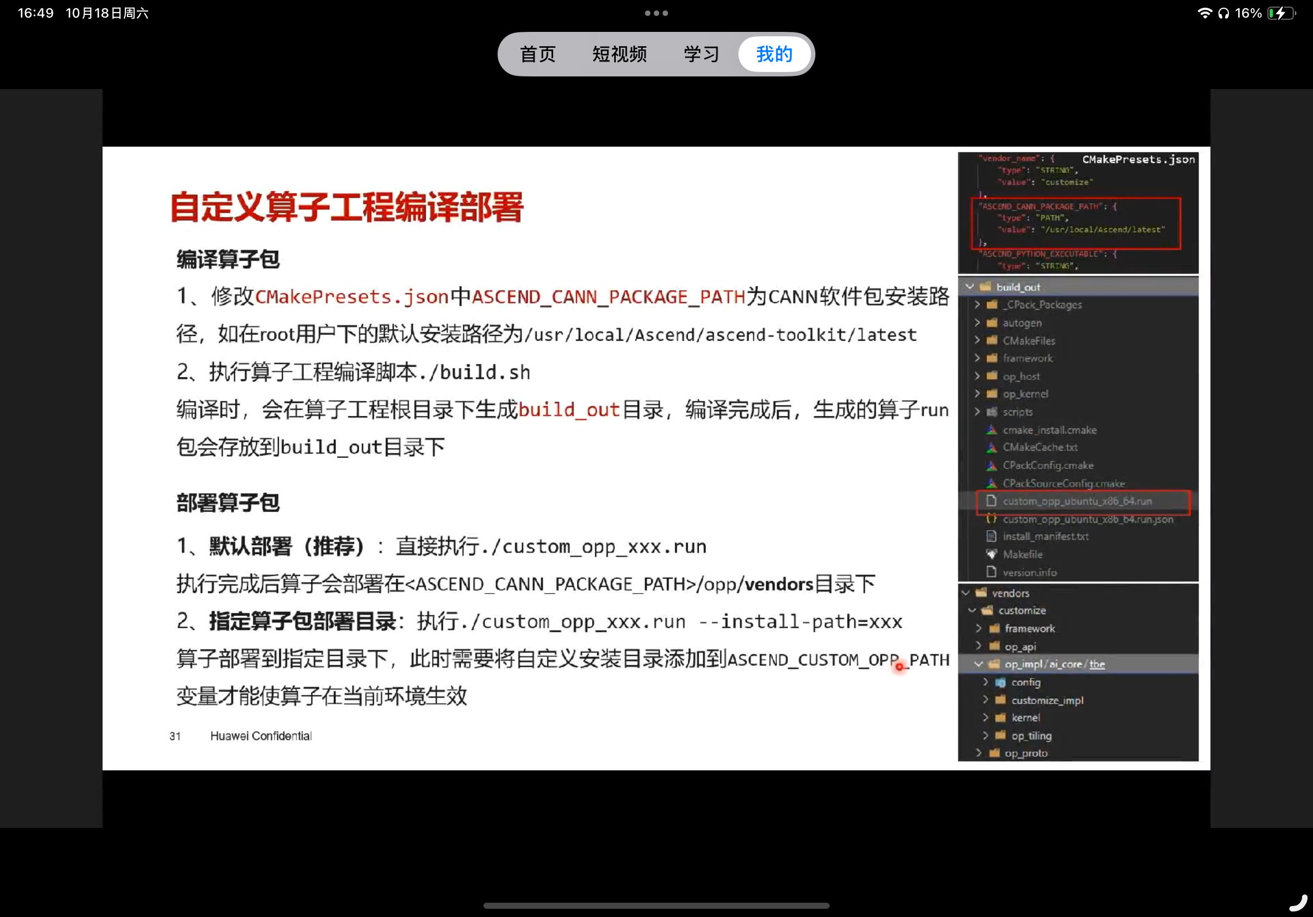Select the cmake_install.cmake file
The image size is (1313, 917).
click(x=1050, y=430)
